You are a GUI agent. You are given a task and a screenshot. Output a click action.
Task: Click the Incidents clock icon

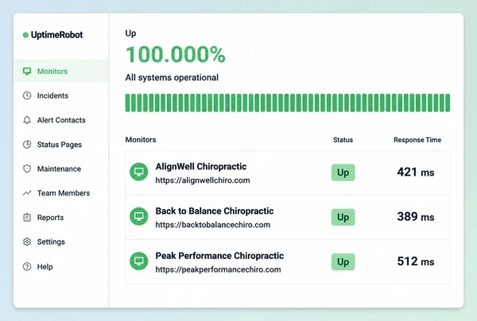(x=27, y=96)
